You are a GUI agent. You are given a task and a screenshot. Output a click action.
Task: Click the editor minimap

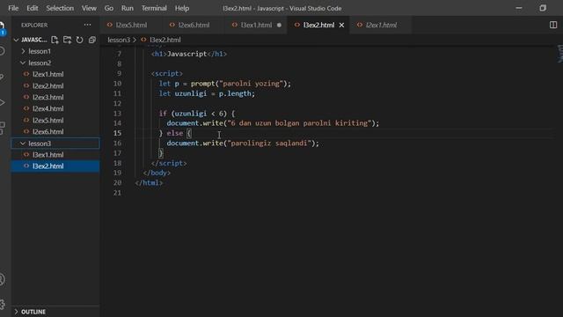tap(559, 54)
